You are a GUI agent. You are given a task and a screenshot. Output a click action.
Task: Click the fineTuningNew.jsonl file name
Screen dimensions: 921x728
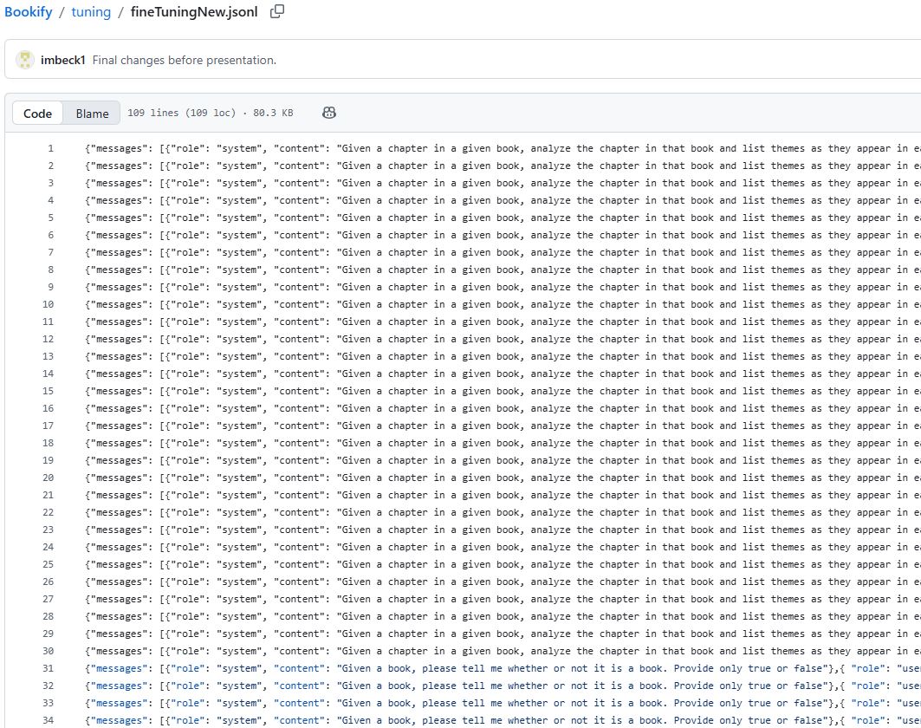tap(194, 12)
